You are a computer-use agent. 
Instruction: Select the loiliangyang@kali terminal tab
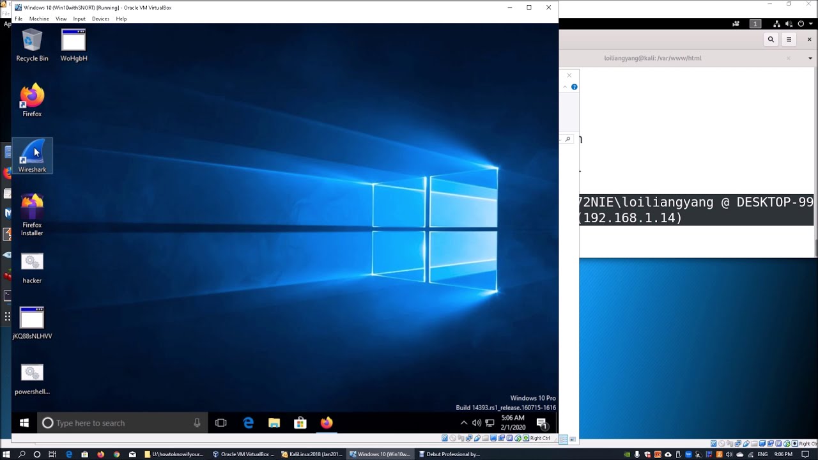(652, 58)
